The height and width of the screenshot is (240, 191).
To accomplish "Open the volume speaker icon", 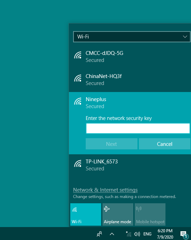I will 137,234.
